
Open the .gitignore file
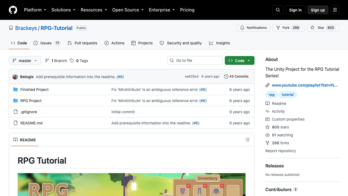coord(29,112)
